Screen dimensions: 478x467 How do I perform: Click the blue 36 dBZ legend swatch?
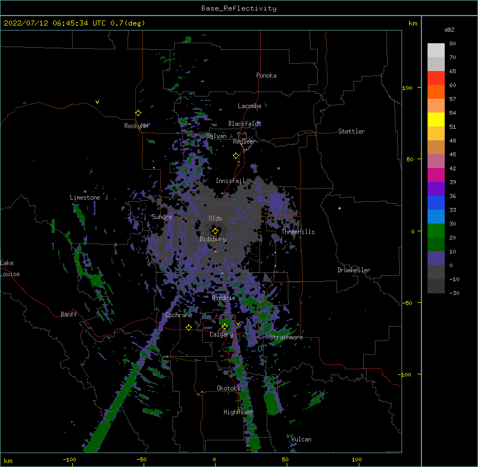click(436, 202)
